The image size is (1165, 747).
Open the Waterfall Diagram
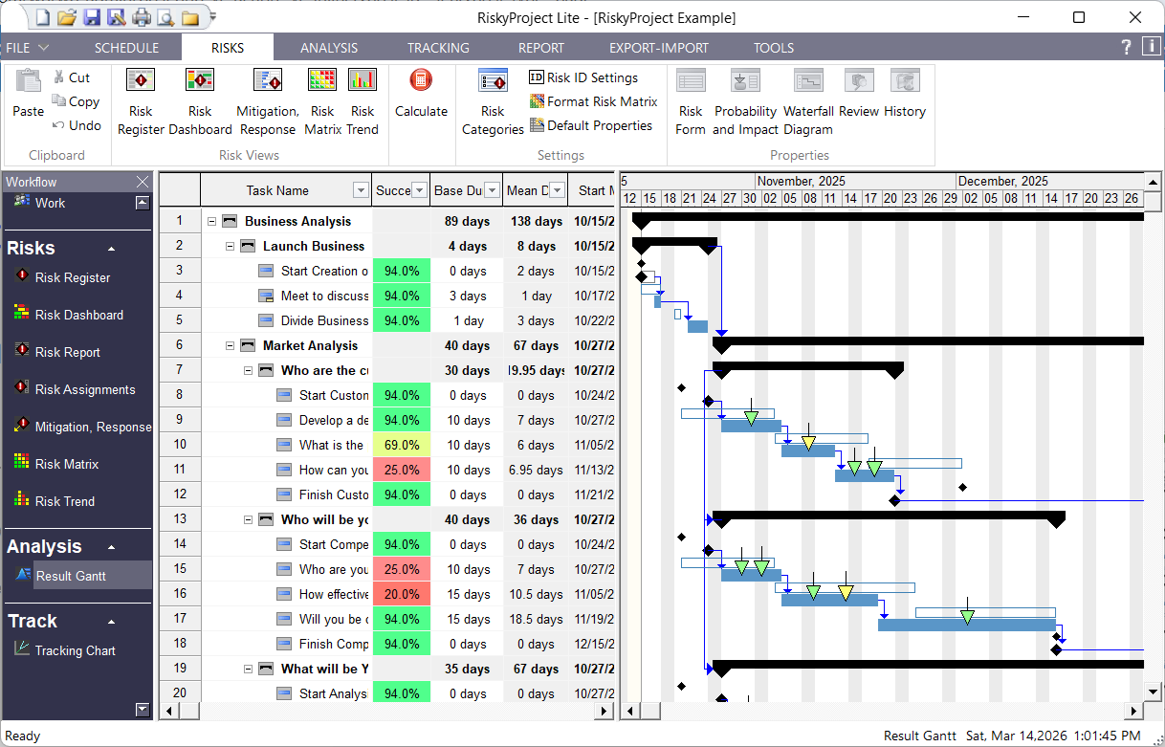[x=808, y=99]
